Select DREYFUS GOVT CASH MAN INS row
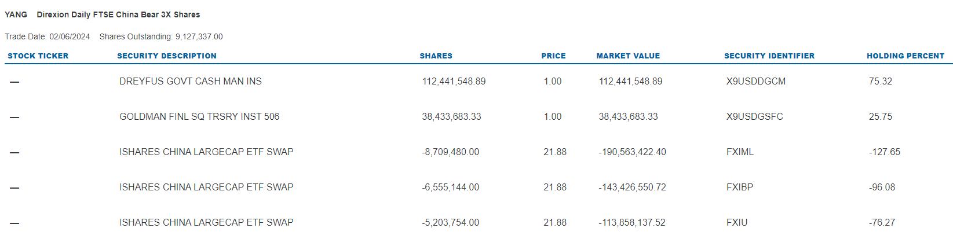Image resolution: width=953 pixels, height=239 pixels. coord(191,82)
